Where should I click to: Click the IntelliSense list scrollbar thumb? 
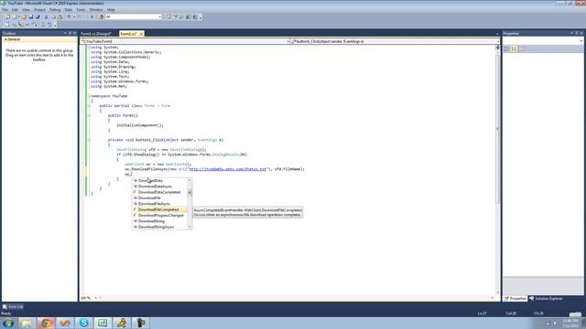tap(190, 193)
